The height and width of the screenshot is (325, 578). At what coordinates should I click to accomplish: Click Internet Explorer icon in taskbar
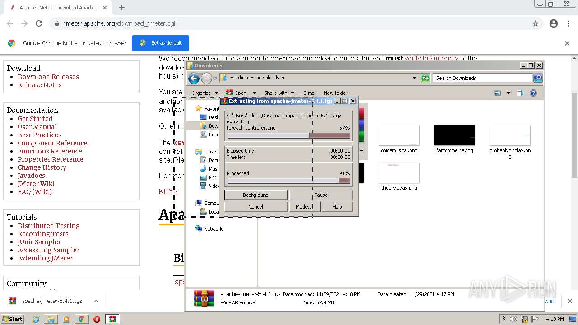[36, 319]
